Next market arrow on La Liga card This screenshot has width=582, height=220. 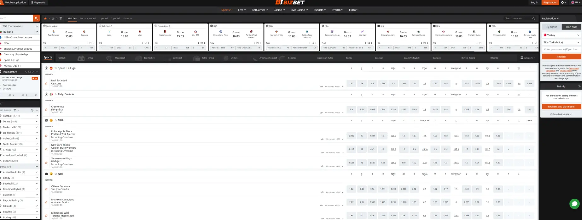coord(94,43)
